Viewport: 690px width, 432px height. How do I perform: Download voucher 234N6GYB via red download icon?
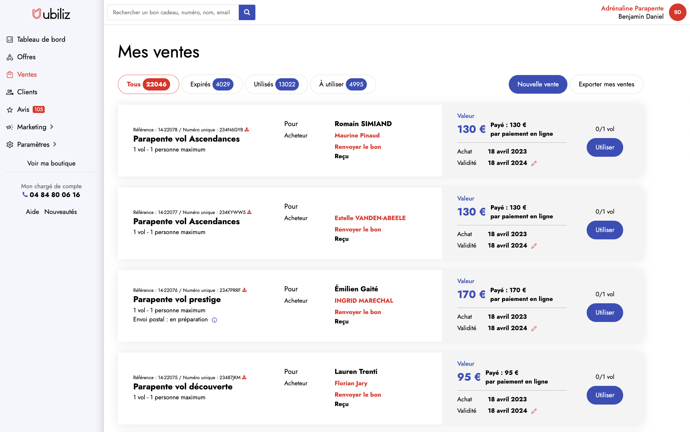coord(247,129)
